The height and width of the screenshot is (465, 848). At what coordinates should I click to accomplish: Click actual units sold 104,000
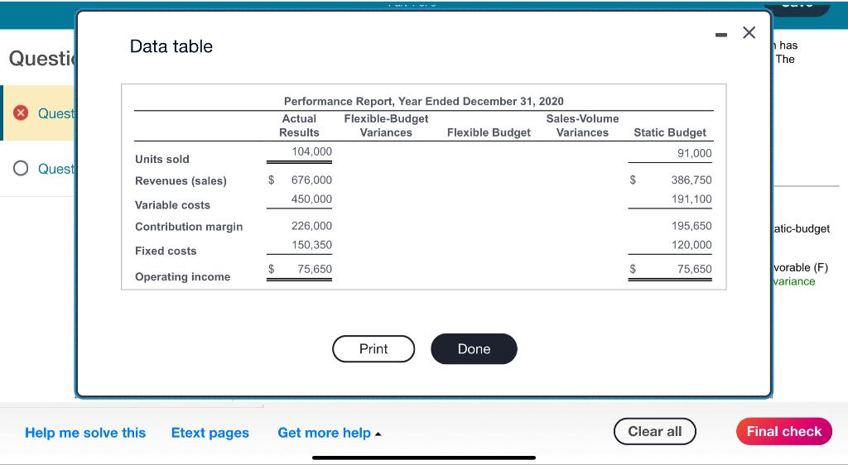(311, 151)
